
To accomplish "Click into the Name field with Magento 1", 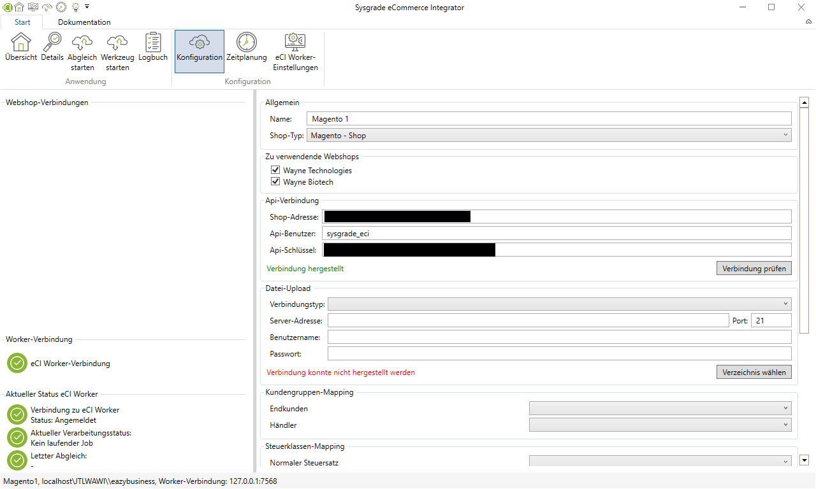I will tap(549, 118).
